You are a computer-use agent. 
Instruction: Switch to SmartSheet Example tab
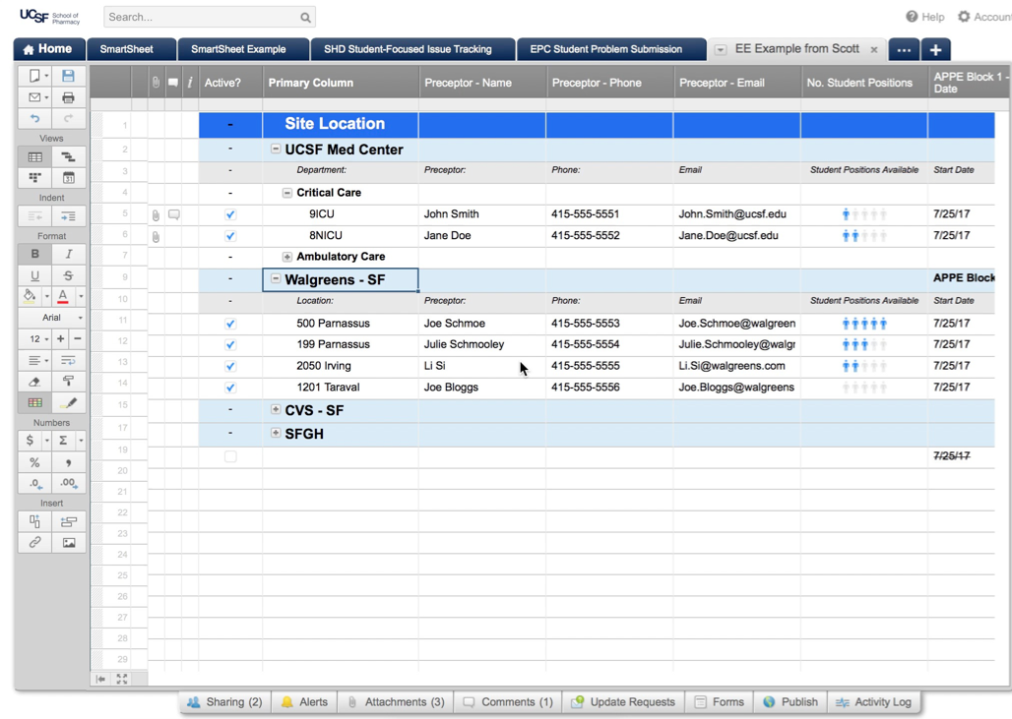click(238, 49)
